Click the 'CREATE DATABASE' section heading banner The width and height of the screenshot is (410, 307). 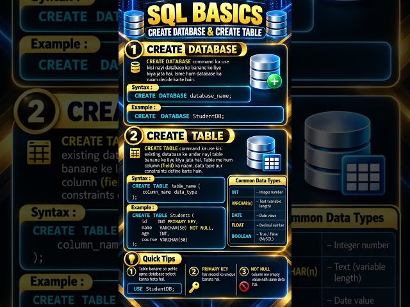[x=193, y=49]
